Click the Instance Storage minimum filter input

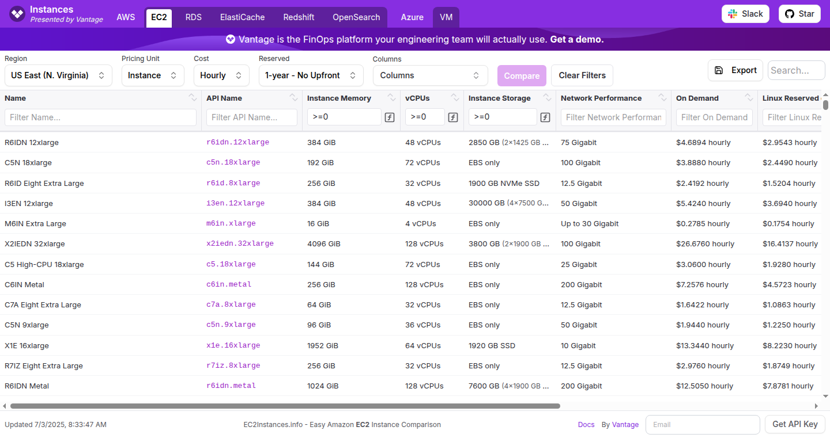[x=503, y=117]
